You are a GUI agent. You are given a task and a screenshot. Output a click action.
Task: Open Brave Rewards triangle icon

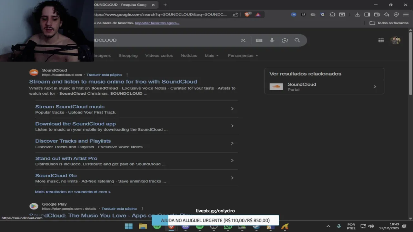tap(258, 15)
